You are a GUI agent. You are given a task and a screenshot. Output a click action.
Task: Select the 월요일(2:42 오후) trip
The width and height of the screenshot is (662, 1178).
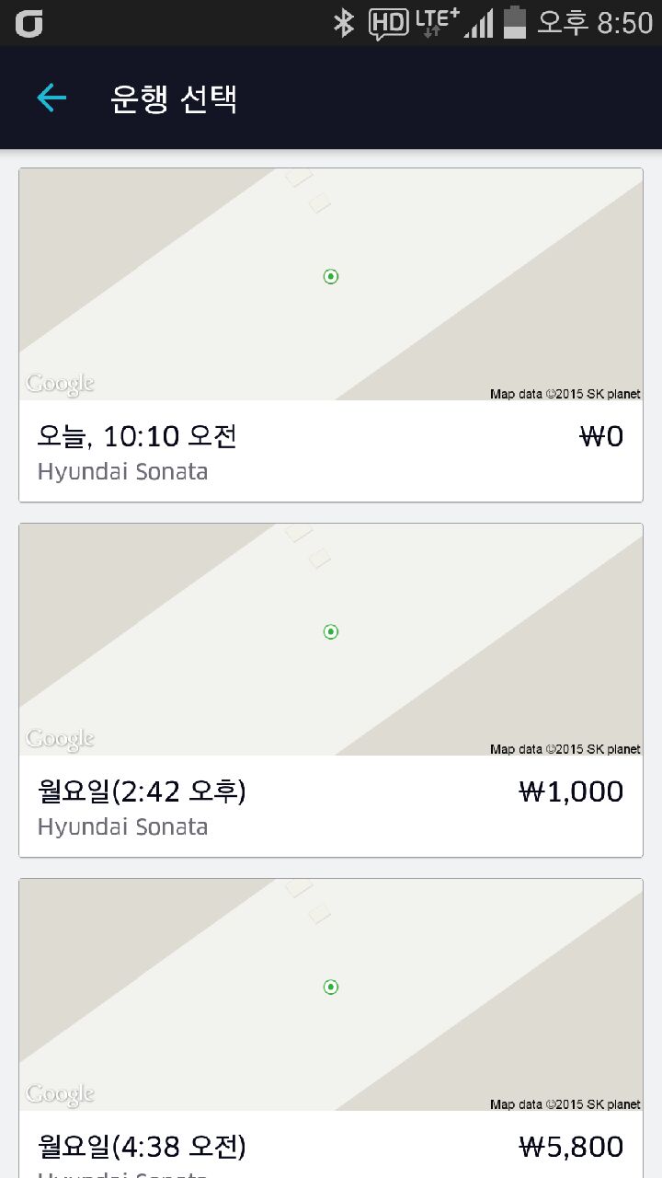click(143, 791)
